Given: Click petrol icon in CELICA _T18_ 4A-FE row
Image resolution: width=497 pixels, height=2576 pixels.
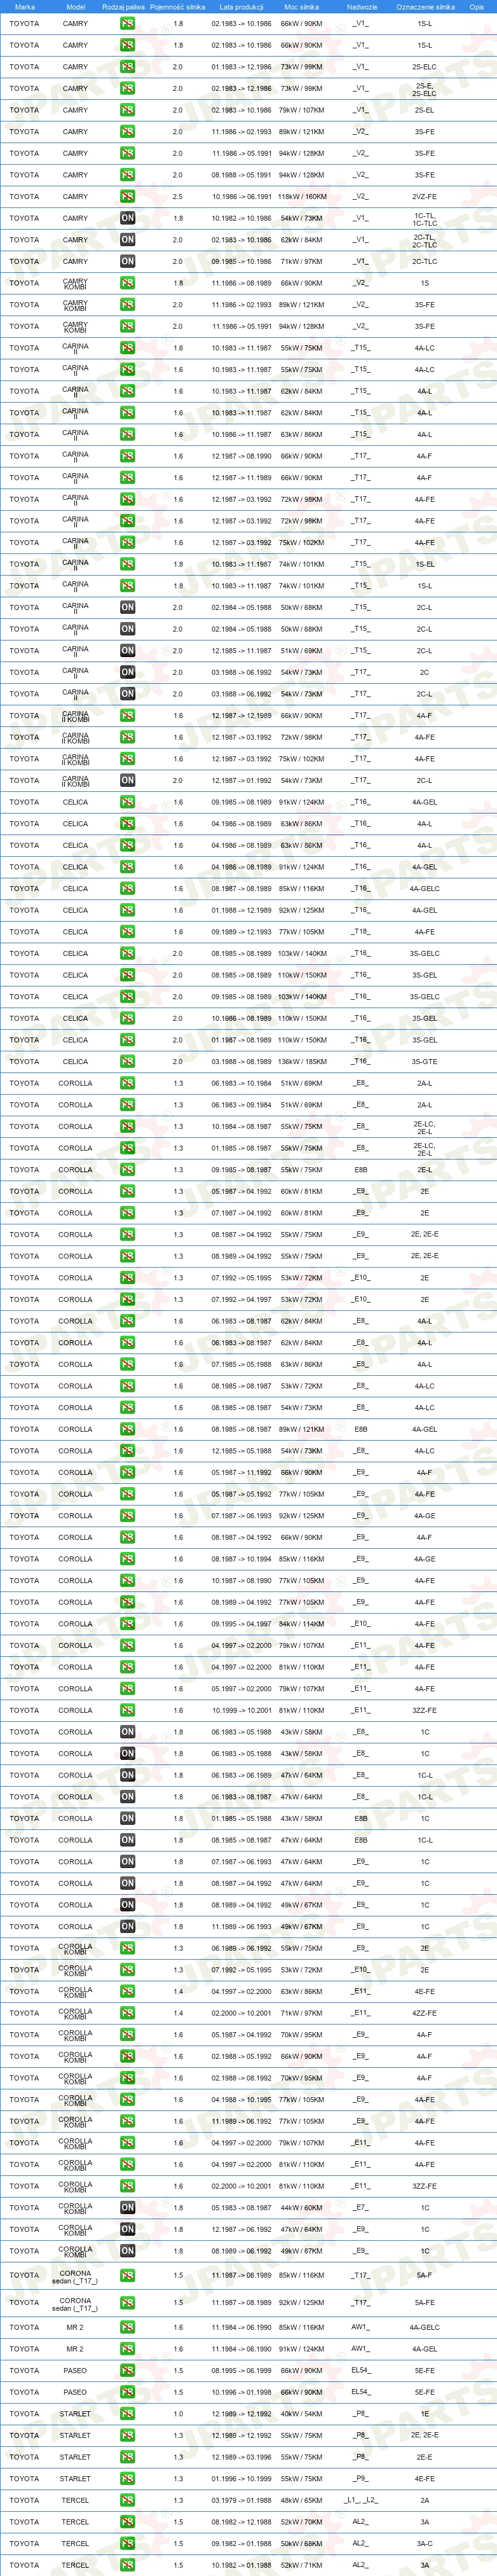Looking at the screenshot, I should point(127,932).
